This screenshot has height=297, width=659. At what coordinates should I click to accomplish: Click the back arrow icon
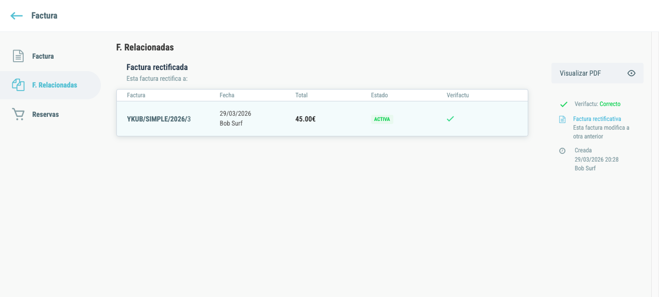point(16,16)
